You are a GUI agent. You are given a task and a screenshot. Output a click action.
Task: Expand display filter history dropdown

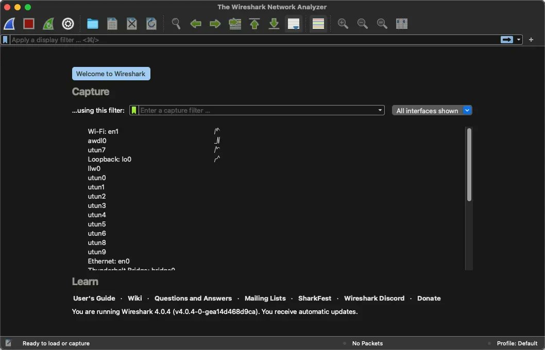[519, 40]
